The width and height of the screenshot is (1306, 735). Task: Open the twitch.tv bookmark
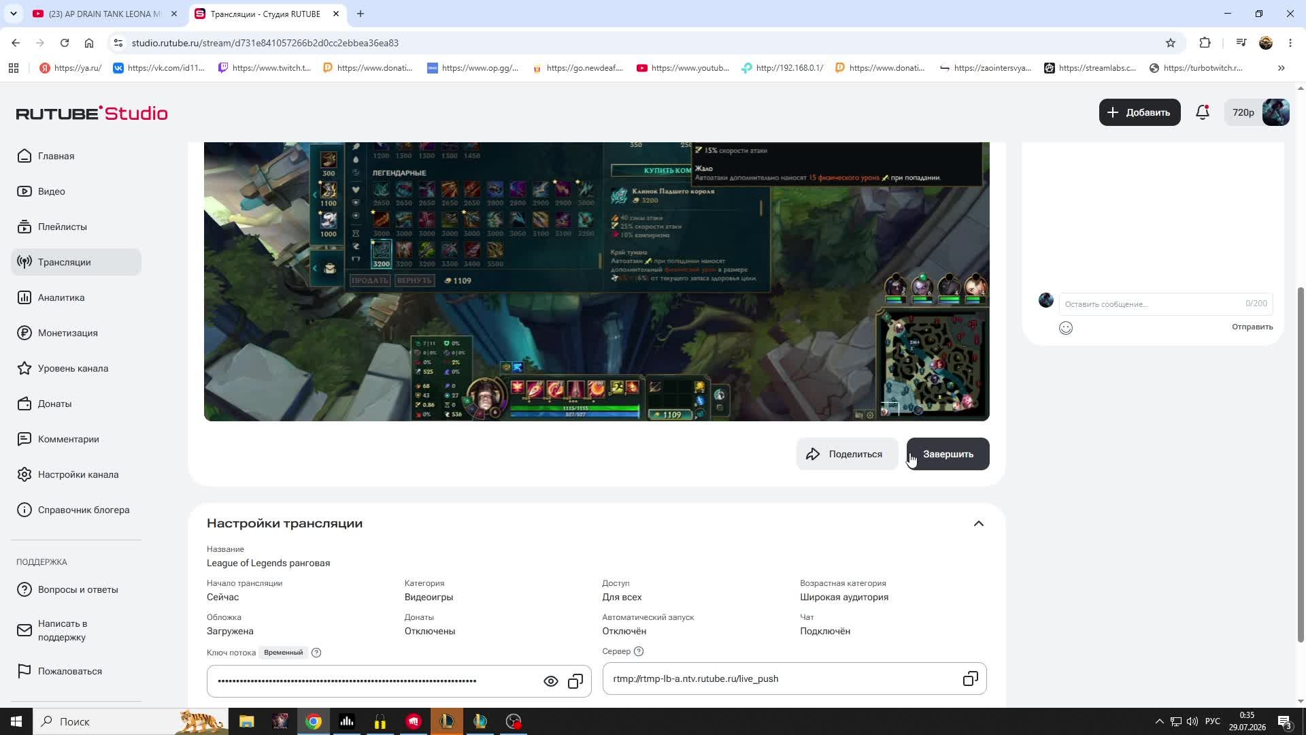(x=265, y=68)
